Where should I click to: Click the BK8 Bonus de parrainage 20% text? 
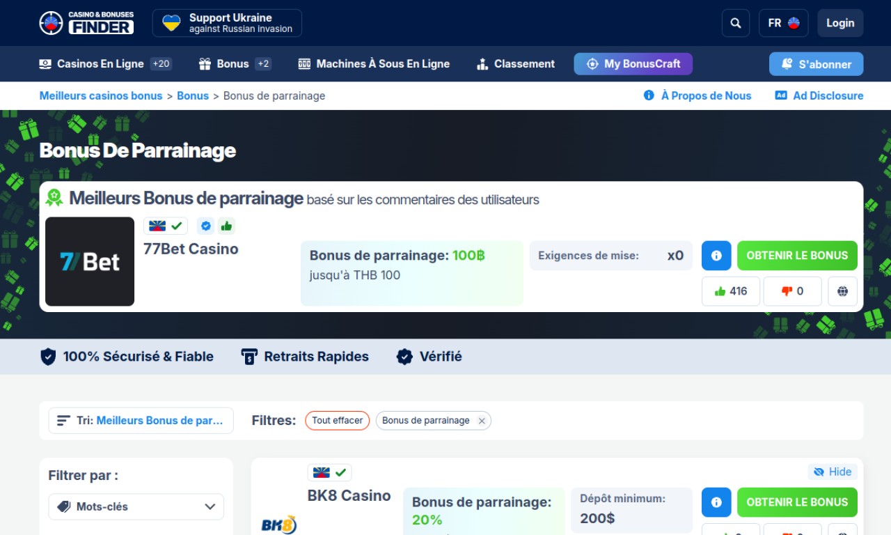click(482, 511)
